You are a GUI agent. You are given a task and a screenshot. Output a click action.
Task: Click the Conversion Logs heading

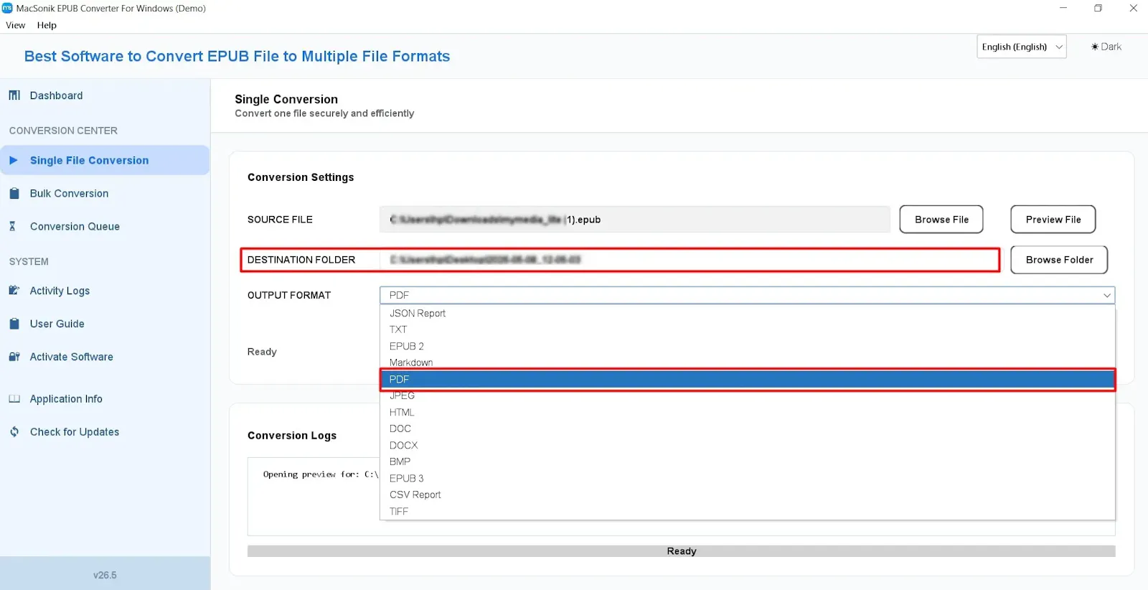coord(292,436)
